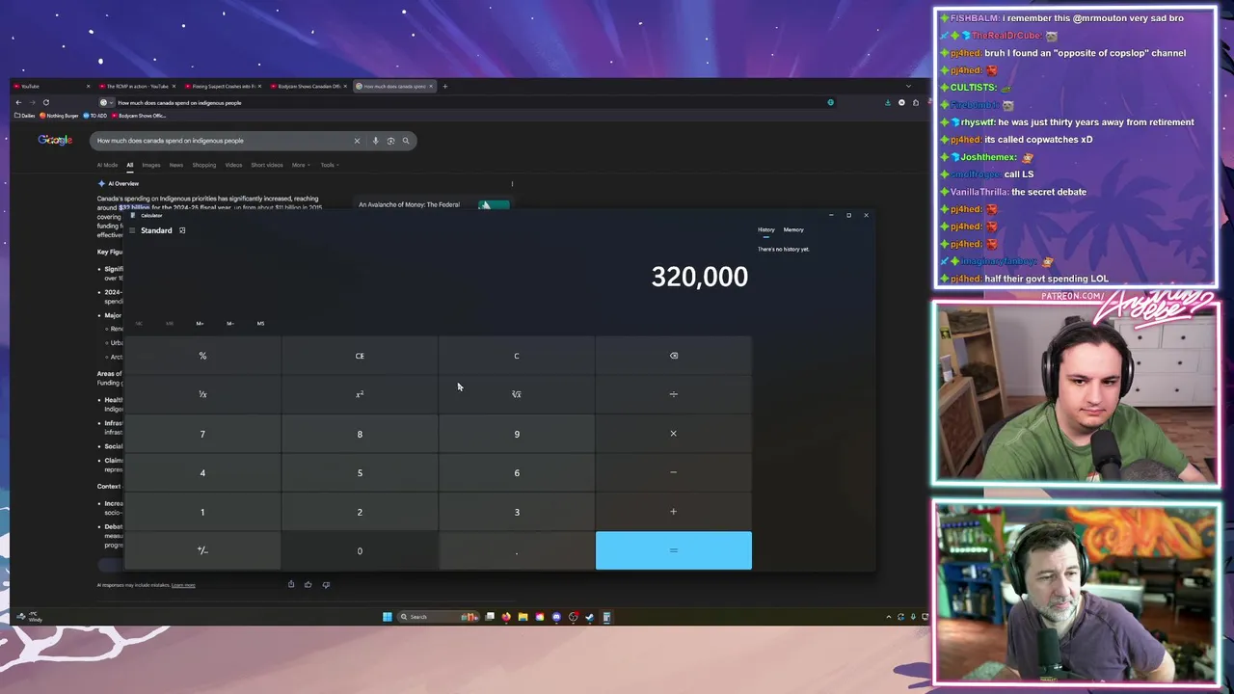
Task: Switch to the Memory tab in Calculator
Action: click(x=793, y=229)
